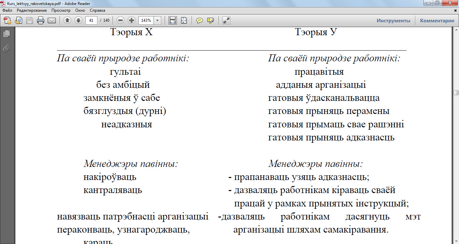Image resolution: width=459 pixels, height=244 pixels.
Task: Click the page number field showing 41
Action: [91, 20]
